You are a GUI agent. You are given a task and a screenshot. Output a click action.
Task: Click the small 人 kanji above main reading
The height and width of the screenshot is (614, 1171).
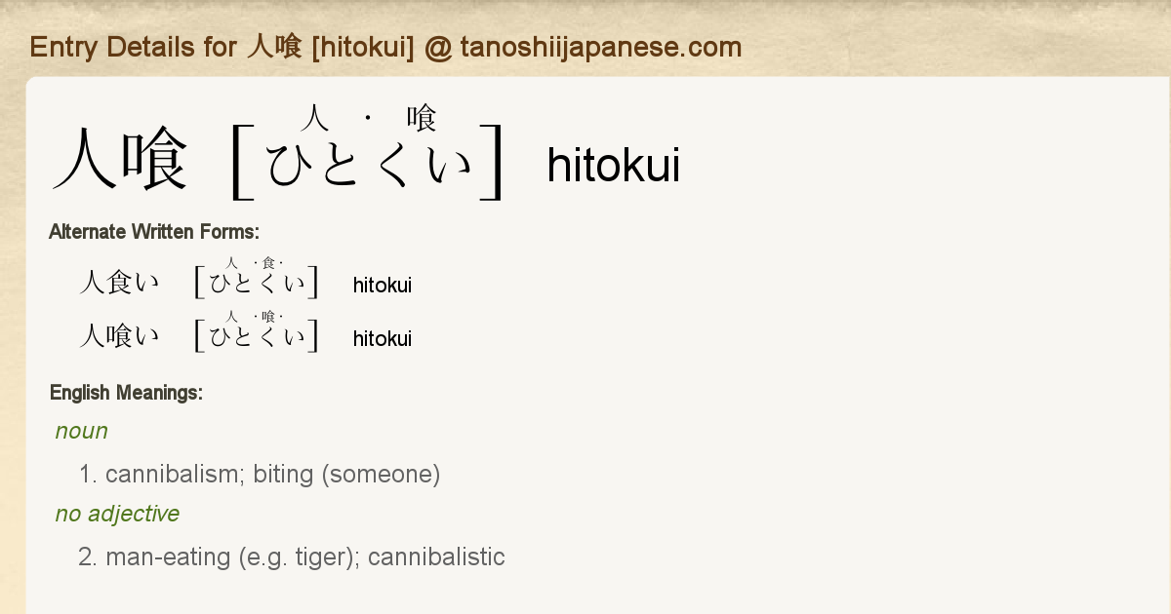click(314, 119)
